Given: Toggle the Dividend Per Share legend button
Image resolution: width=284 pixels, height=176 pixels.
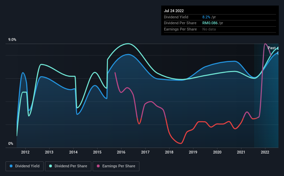Looking at the screenshot, I should coord(68,166).
